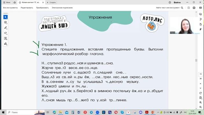
Task: Open page display options icon
Action: (200, 98)
